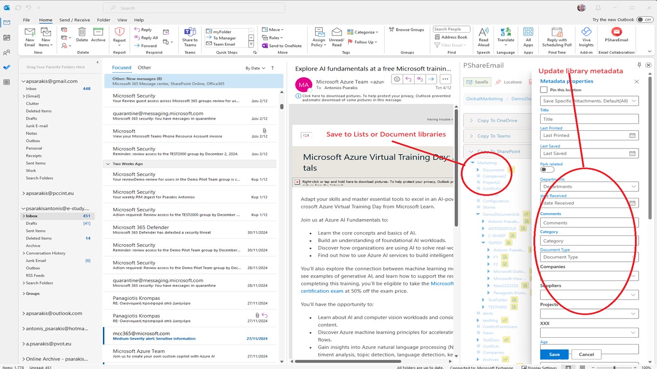
Task: Open the File menu
Action: (26, 20)
